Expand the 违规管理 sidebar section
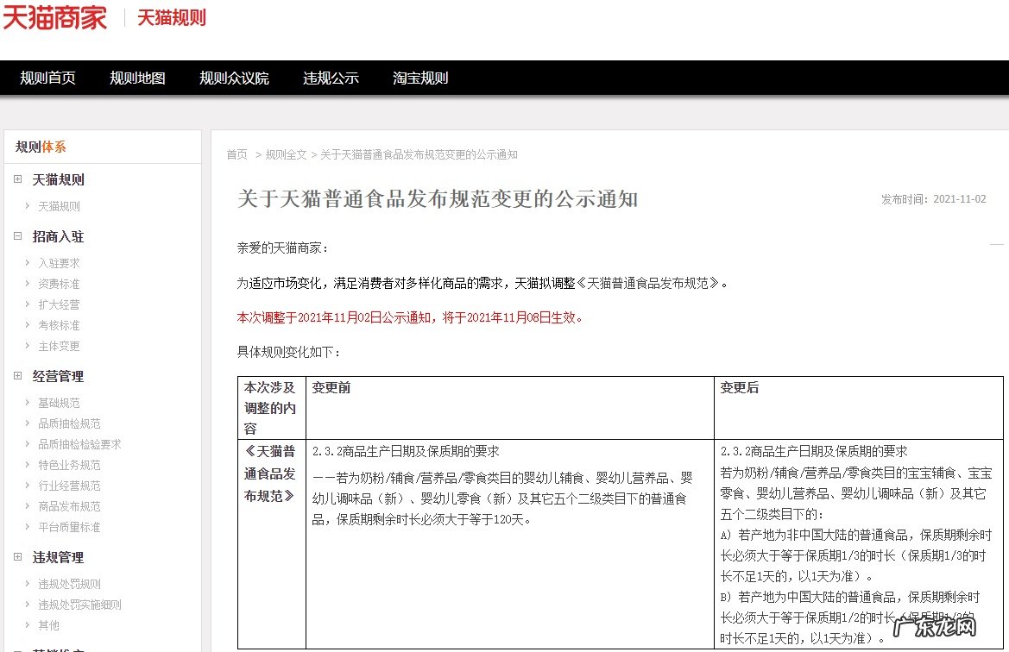The height and width of the screenshot is (652, 1009). (x=16, y=557)
